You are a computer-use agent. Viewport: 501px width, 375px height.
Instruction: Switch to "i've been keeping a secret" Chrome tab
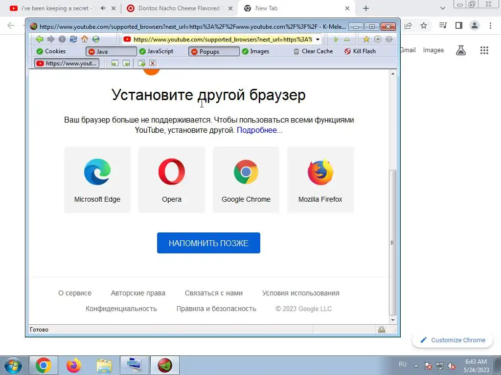[58, 8]
